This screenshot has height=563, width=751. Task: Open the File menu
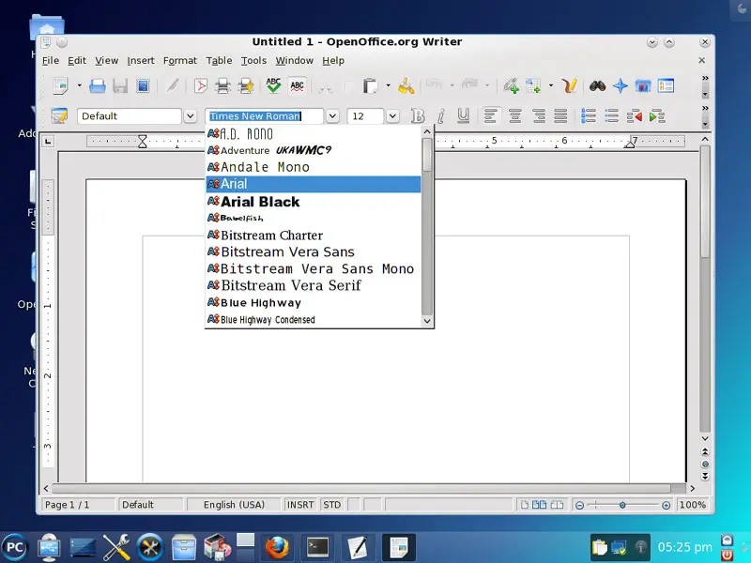[x=51, y=61]
